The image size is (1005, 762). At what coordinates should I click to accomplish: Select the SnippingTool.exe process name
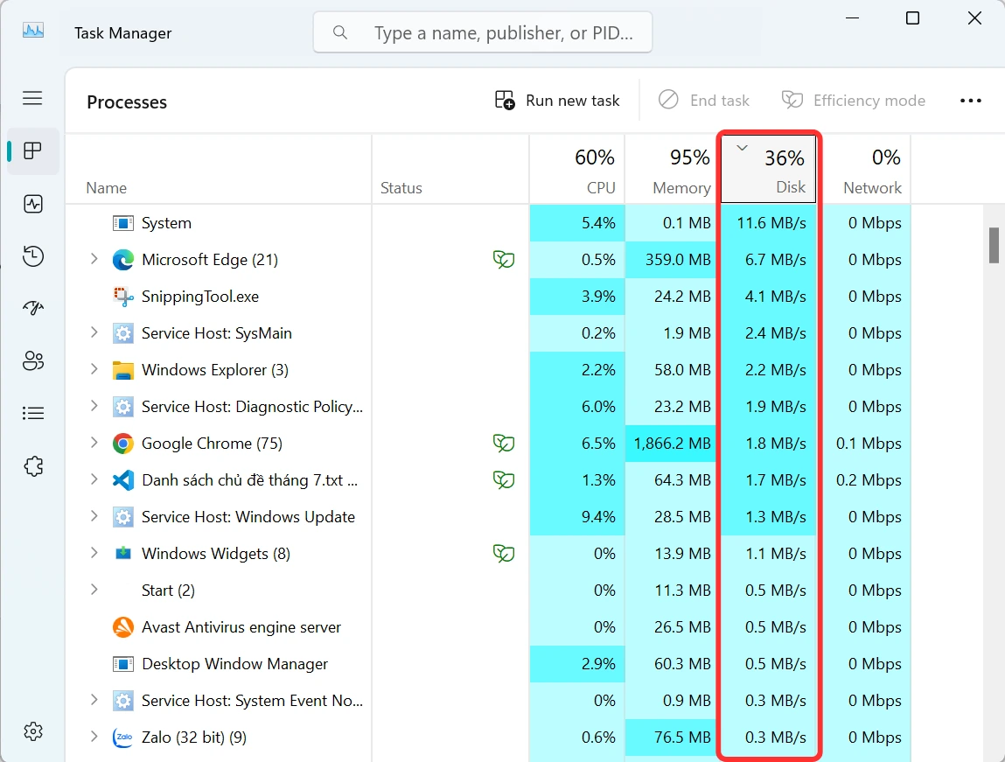pos(200,296)
